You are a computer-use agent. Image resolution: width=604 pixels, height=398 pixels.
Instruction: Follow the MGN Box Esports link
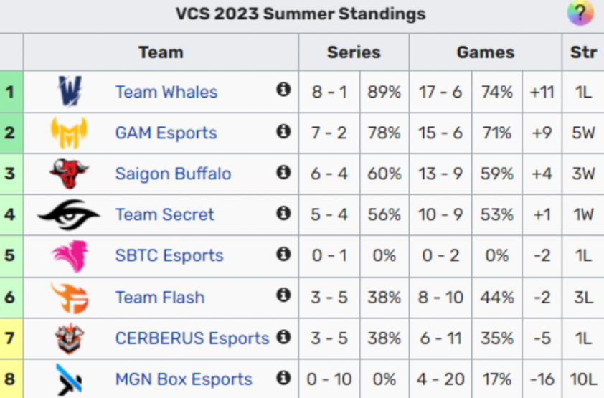pos(184,379)
